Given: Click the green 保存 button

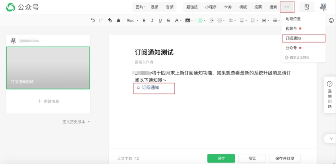Looking at the screenshot, I should point(221,158).
